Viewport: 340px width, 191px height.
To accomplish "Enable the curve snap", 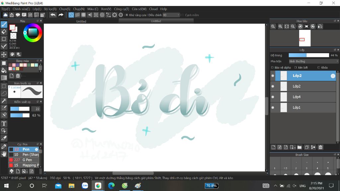I will pos(108,15).
